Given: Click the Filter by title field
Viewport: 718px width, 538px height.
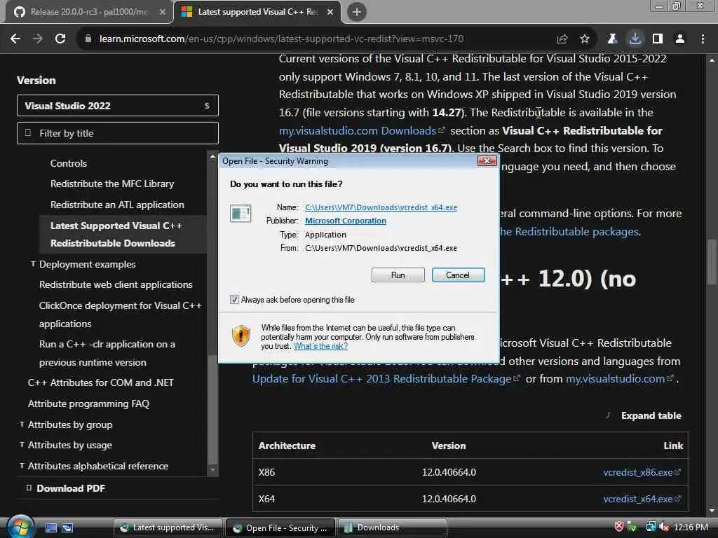Looking at the screenshot, I should (x=118, y=133).
